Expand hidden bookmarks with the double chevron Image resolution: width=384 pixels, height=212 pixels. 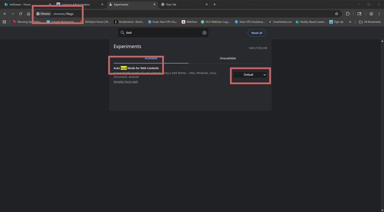pyautogui.click(x=350, y=22)
